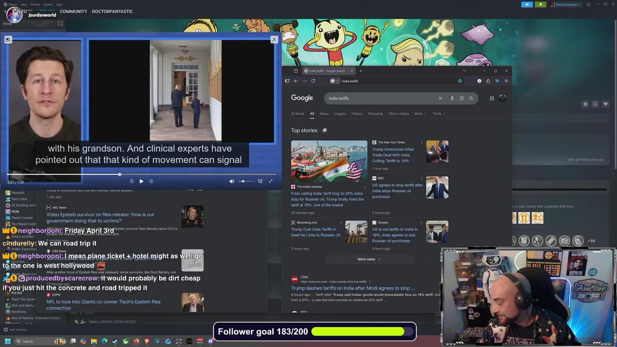Seek on the video progress bar

(141, 174)
